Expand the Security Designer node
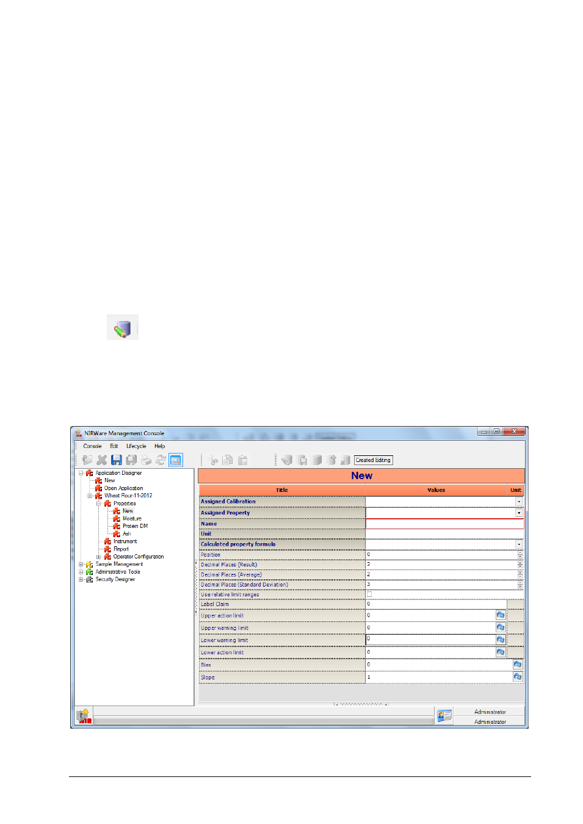The width and height of the screenshot is (583, 824). coord(81,579)
